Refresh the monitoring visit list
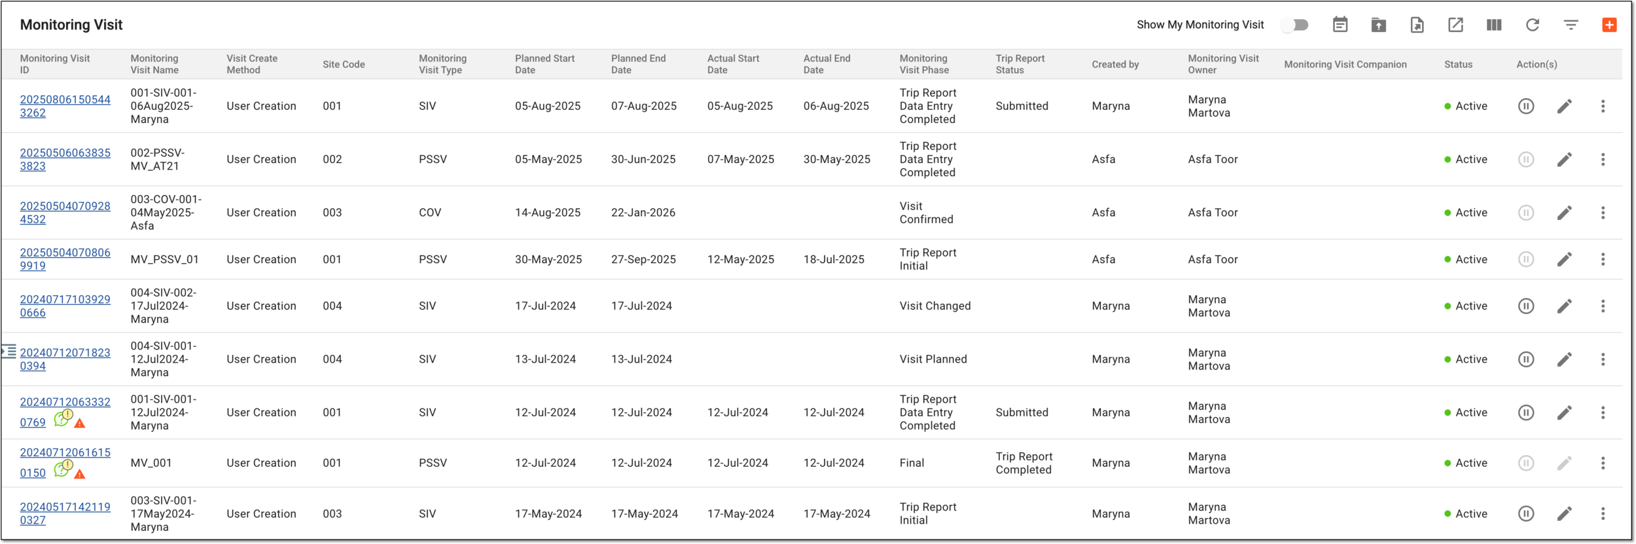The image size is (1636, 544). point(1533,25)
